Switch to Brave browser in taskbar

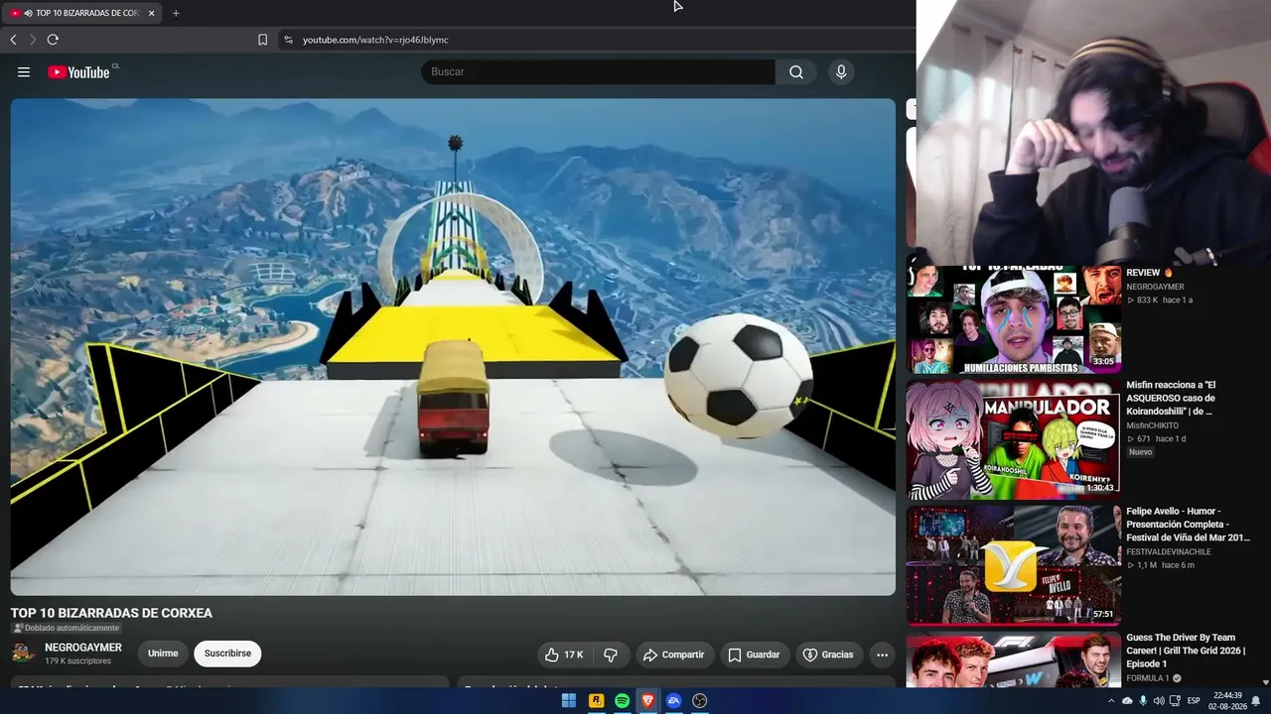click(647, 701)
